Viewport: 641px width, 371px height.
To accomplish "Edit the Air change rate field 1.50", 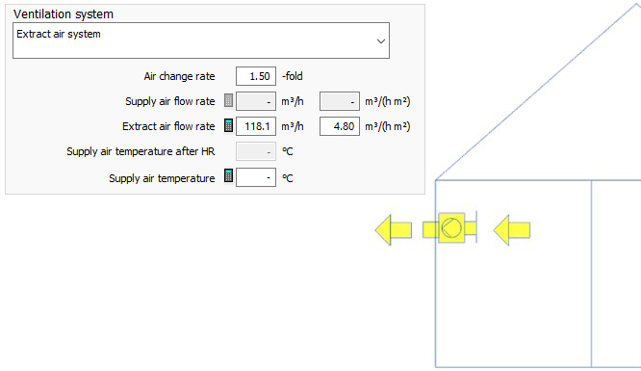I will [x=256, y=76].
